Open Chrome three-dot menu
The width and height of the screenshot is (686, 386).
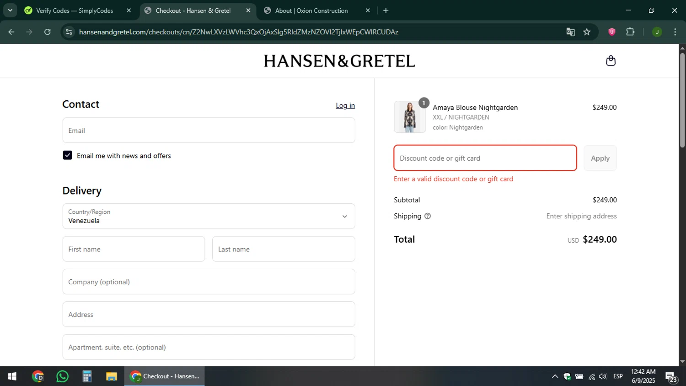(x=675, y=32)
